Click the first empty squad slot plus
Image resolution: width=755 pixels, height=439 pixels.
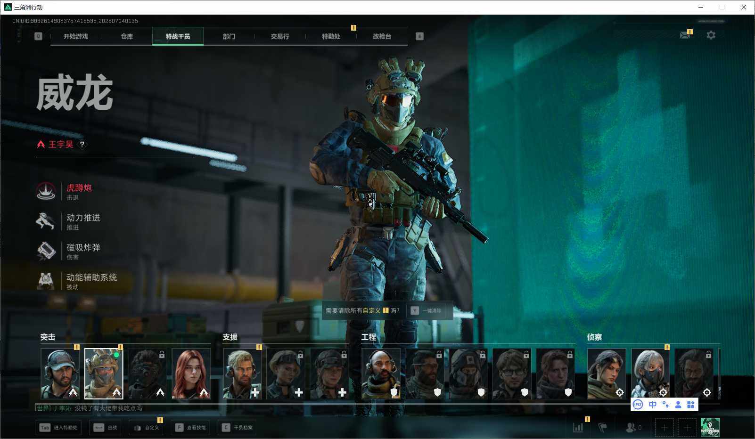(x=664, y=428)
